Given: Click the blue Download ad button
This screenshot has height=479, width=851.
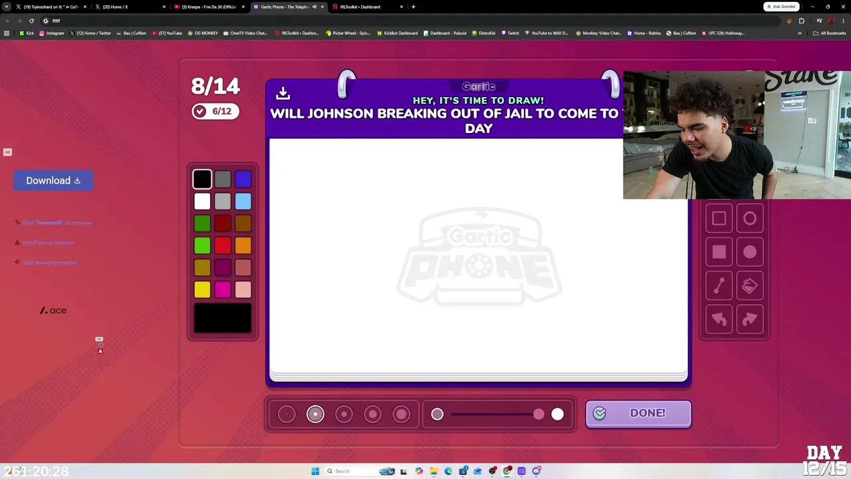Looking at the screenshot, I should [53, 180].
